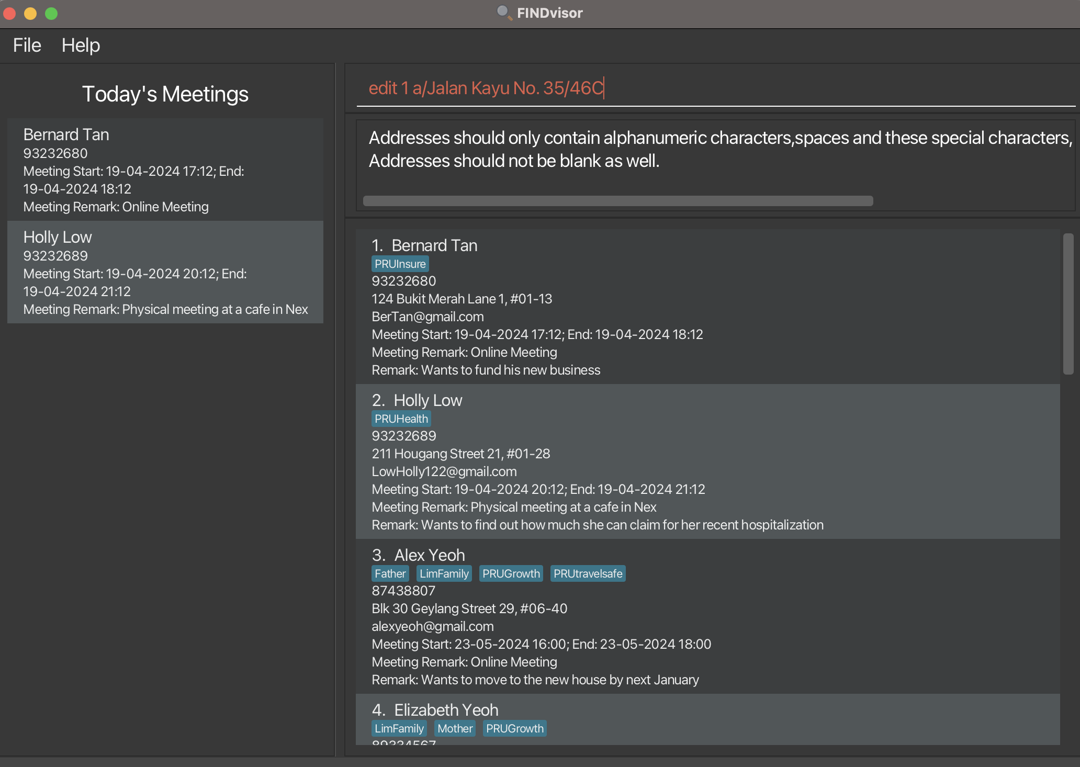Click the client list vertical scrollbar
The height and width of the screenshot is (767, 1080).
tap(1068, 303)
